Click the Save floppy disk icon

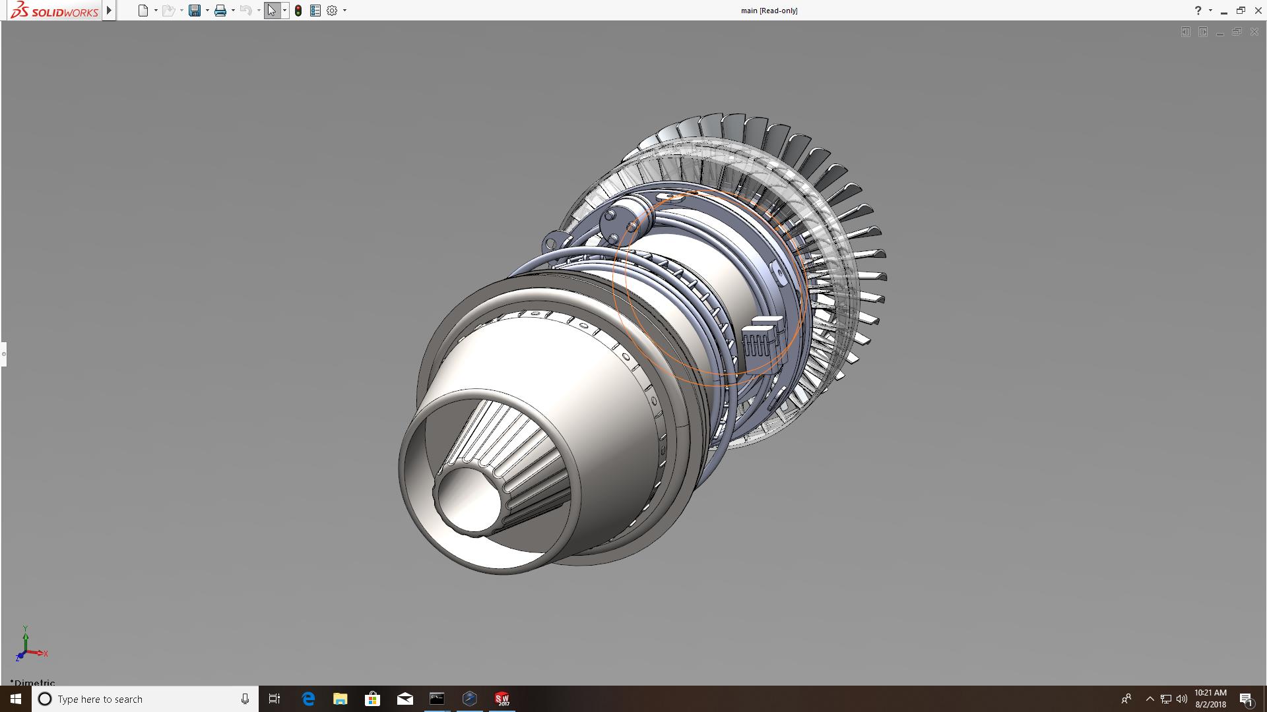[x=194, y=11]
